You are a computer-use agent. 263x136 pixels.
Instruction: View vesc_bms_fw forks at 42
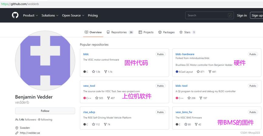point(198,124)
